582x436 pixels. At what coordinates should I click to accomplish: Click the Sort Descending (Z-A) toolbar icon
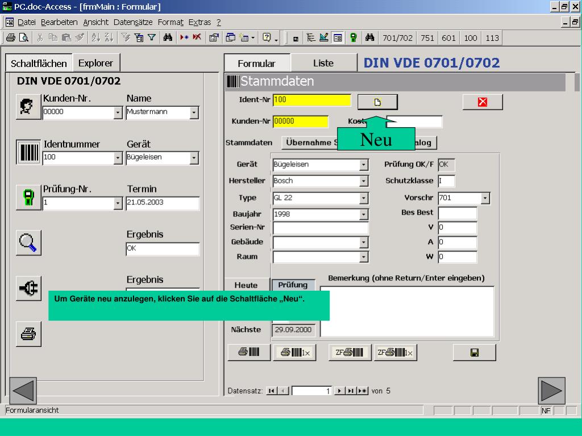[x=109, y=37]
